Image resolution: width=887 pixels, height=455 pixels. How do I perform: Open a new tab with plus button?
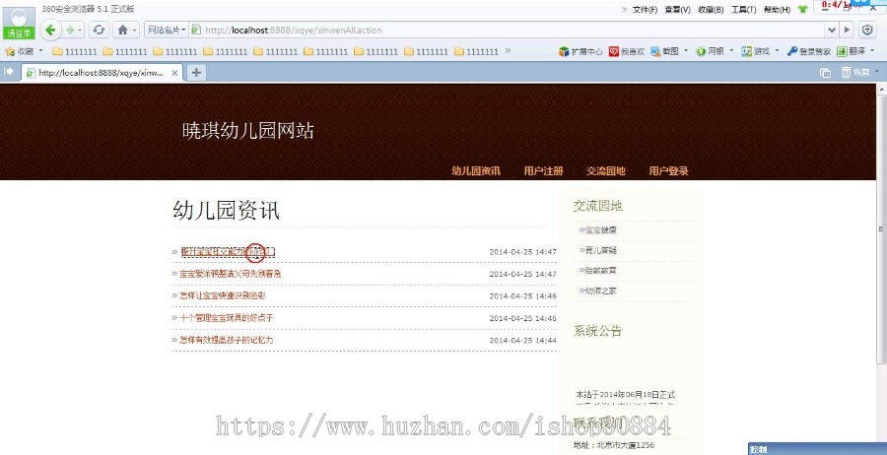(x=196, y=72)
